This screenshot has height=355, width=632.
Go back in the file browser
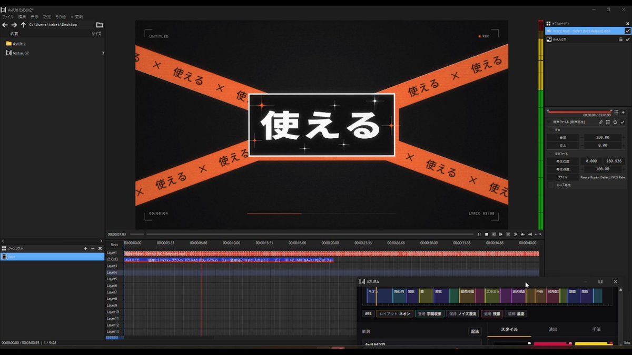click(x=5, y=25)
